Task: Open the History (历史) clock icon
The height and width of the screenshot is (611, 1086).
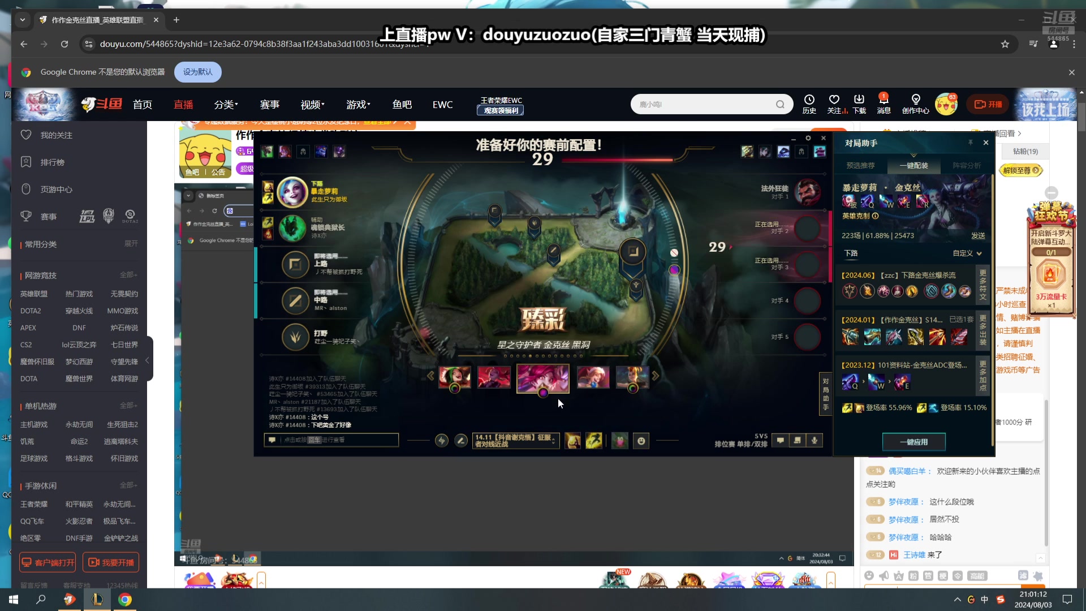Action: [809, 104]
